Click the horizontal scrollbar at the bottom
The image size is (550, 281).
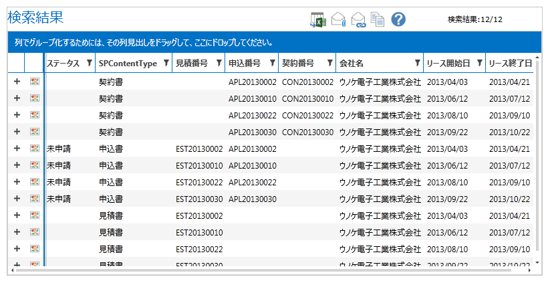267,272
